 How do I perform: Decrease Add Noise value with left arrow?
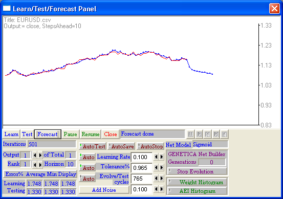[x=156, y=189]
